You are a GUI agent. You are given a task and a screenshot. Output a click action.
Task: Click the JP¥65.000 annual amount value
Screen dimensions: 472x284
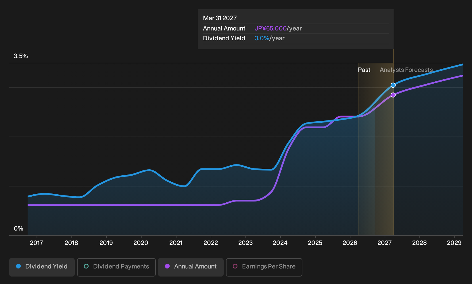[x=270, y=28]
